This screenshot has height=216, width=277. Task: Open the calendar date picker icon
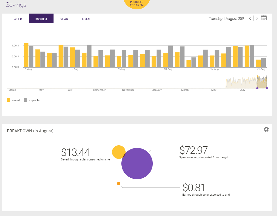264,18
